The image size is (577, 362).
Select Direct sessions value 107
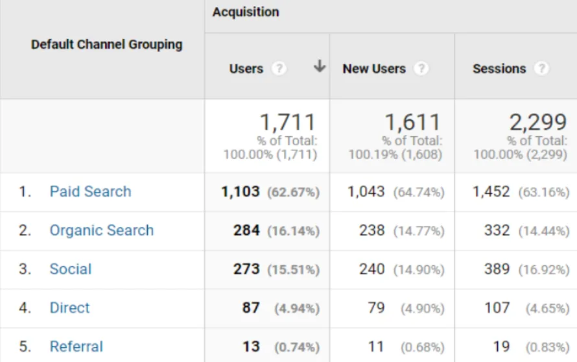point(497,308)
